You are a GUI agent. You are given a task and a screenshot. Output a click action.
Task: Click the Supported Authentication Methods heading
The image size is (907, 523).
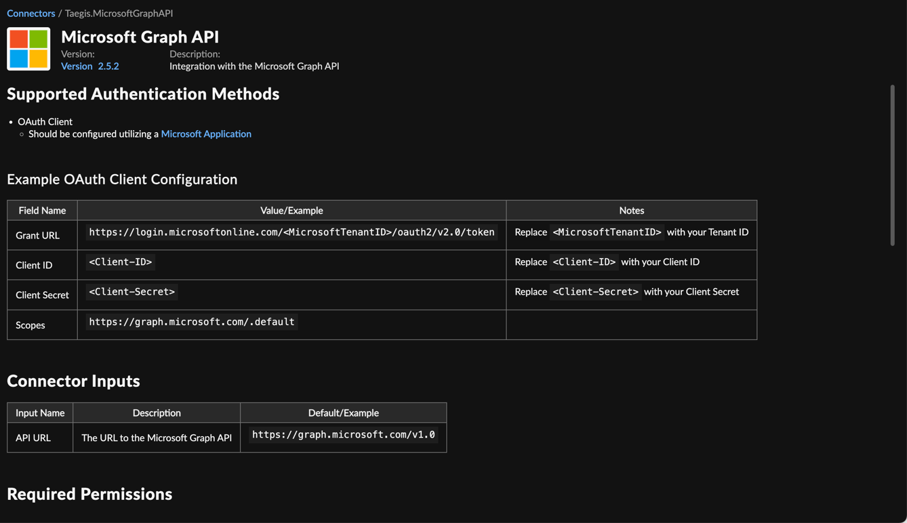(143, 93)
